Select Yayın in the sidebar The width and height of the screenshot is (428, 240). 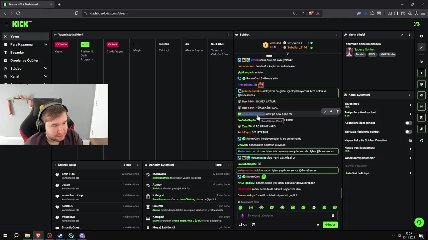pyautogui.click(x=25, y=36)
